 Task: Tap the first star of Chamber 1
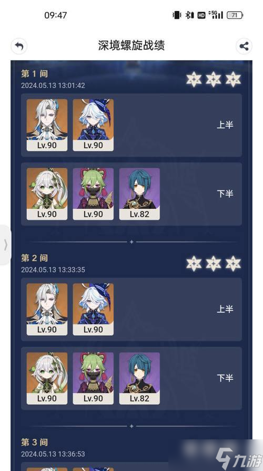point(194,79)
